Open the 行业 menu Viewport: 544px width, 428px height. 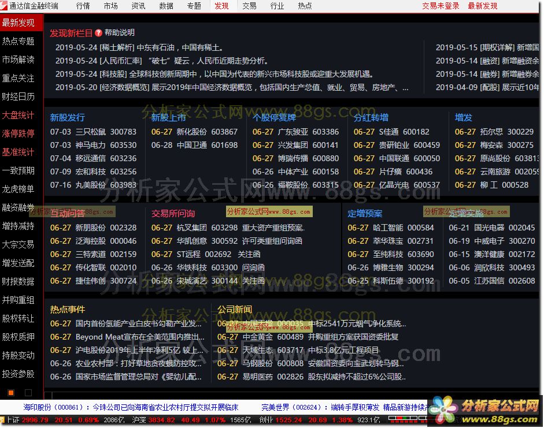click(277, 6)
